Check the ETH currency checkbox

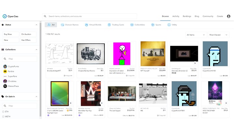tap(3, 112)
